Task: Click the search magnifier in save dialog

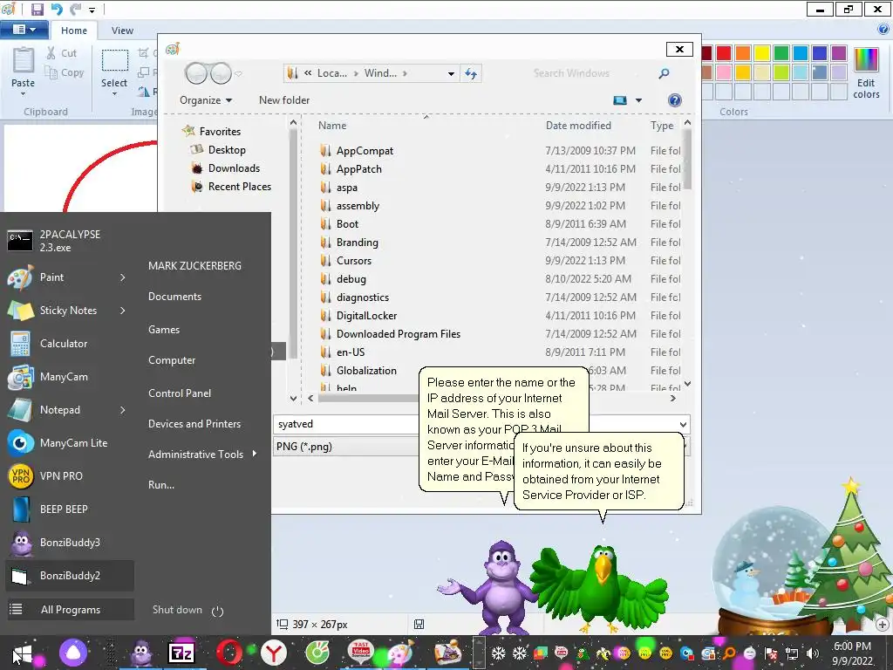Action: click(x=664, y=73)
